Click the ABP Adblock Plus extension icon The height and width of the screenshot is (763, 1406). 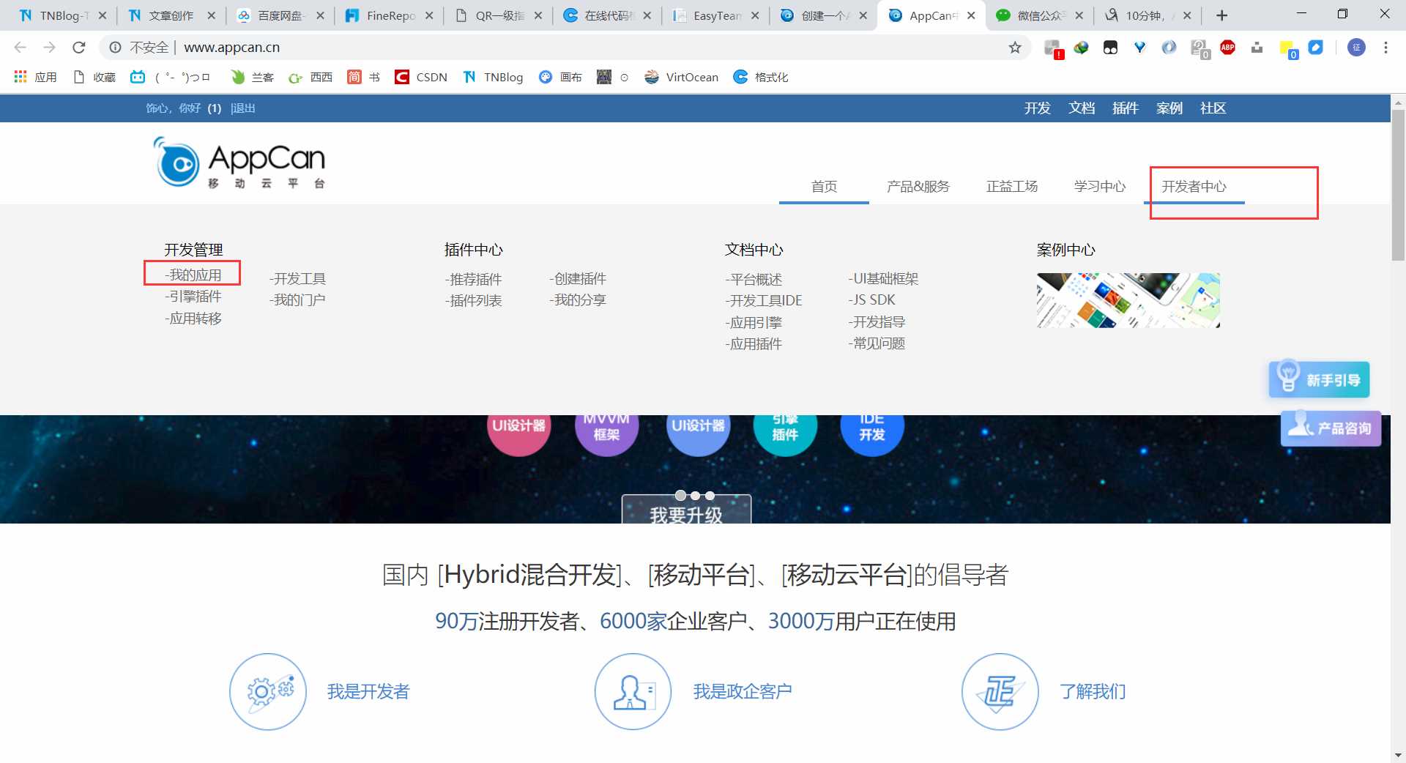[x=1228, y=47]
